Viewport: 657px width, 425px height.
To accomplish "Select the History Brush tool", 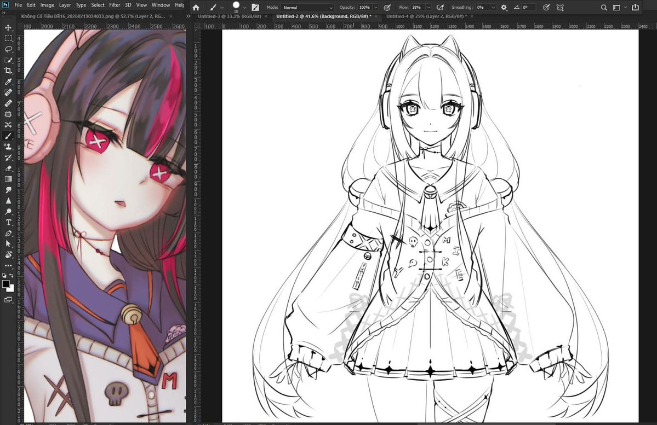I will 8,158.
